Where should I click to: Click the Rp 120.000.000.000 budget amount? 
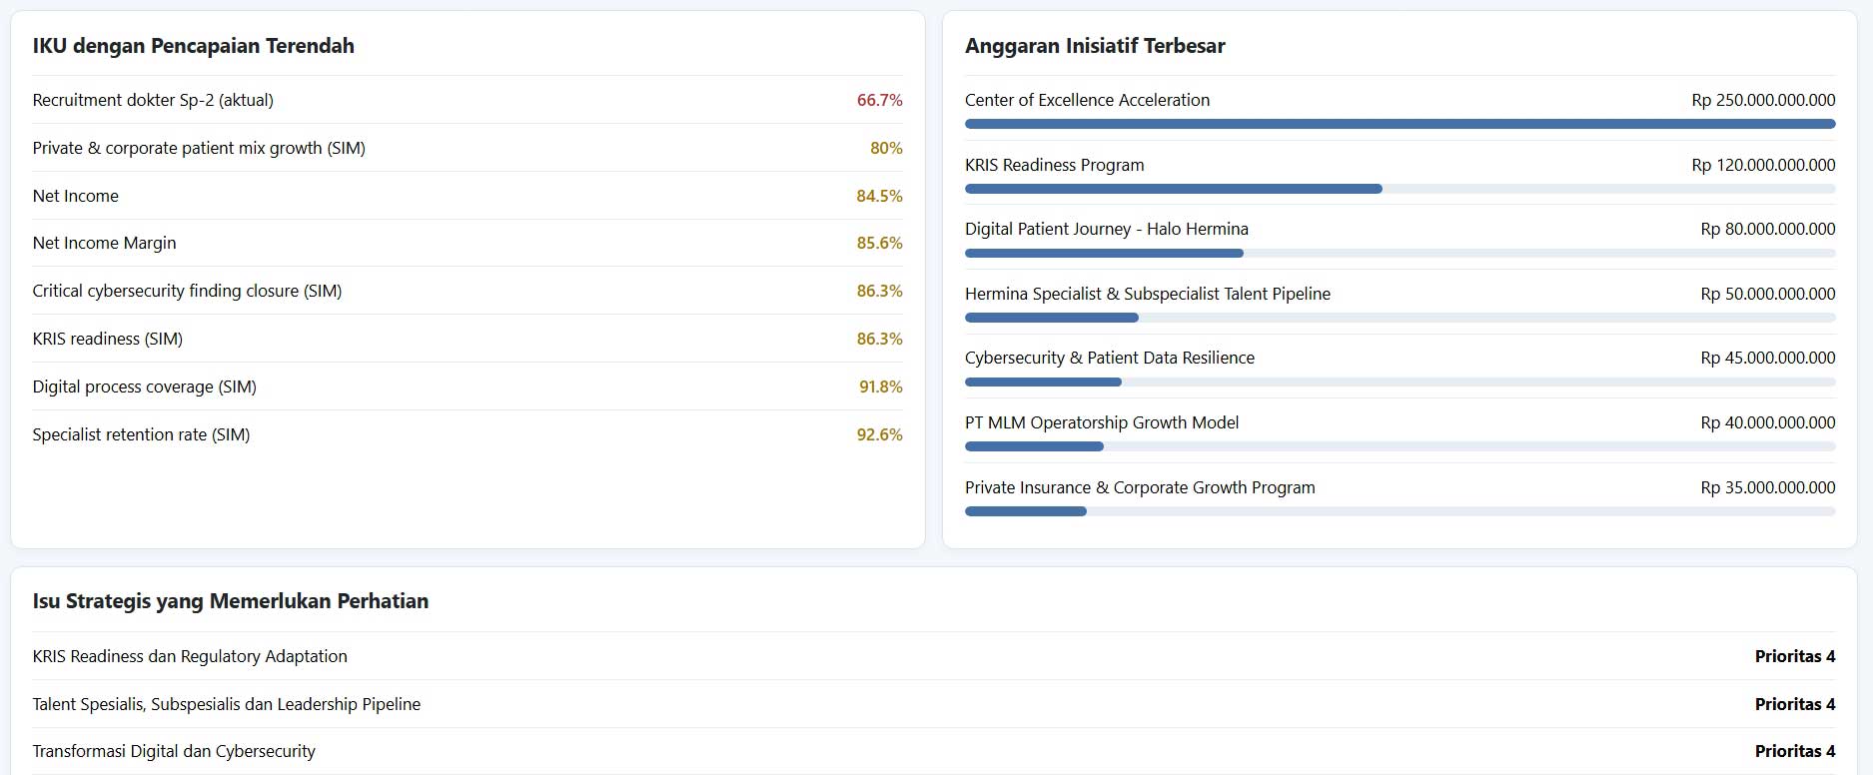(x=1763, y=165)
